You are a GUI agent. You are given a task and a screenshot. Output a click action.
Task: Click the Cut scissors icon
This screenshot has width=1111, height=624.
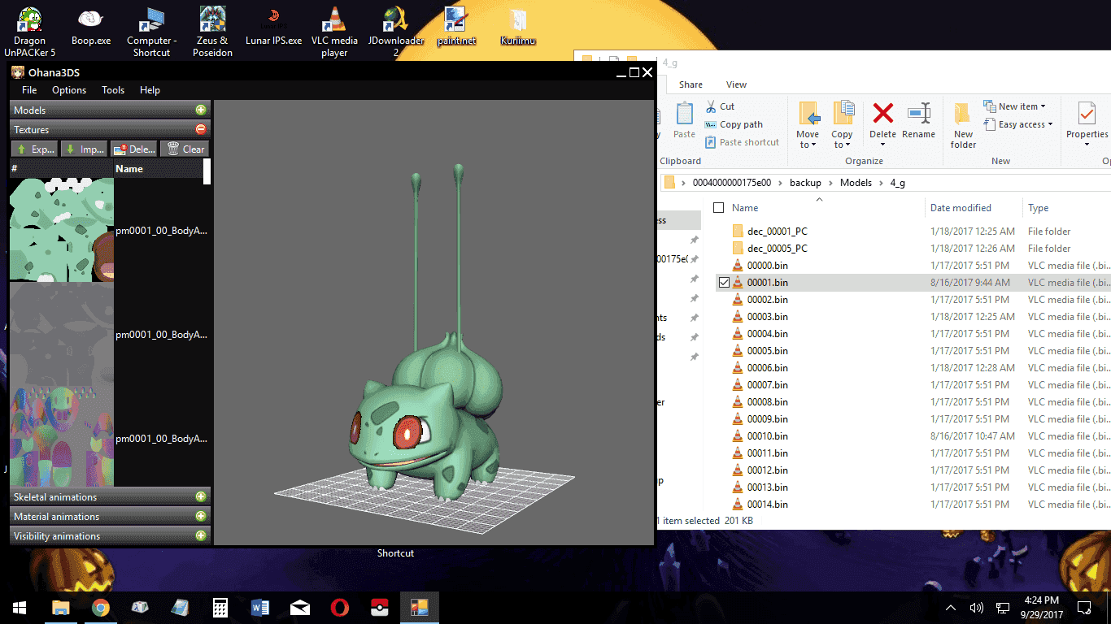(710, 106)
